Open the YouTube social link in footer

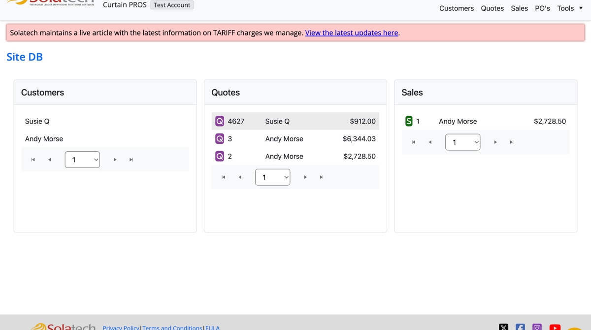pos(555,327)
